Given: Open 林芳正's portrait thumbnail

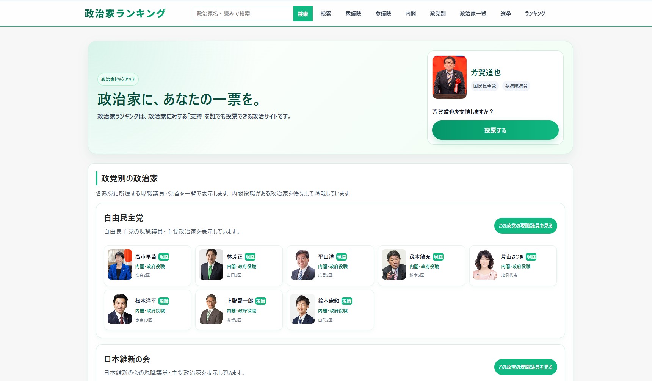Looking at the screenshot, I should pos(211,264).
